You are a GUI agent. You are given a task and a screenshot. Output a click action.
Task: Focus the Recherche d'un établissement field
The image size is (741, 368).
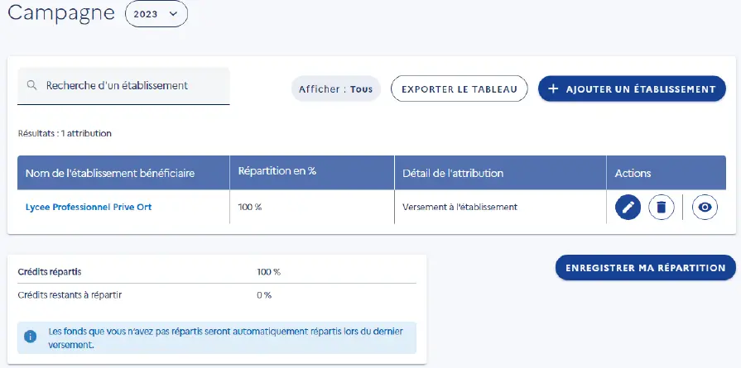(132, 85)
